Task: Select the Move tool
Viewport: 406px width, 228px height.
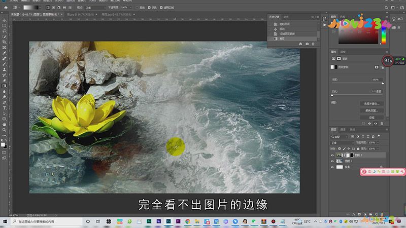Action: pos(4,20)
